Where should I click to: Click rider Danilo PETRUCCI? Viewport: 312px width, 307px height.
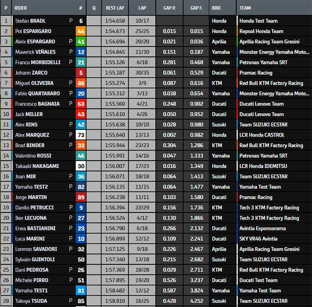[34, 207]
